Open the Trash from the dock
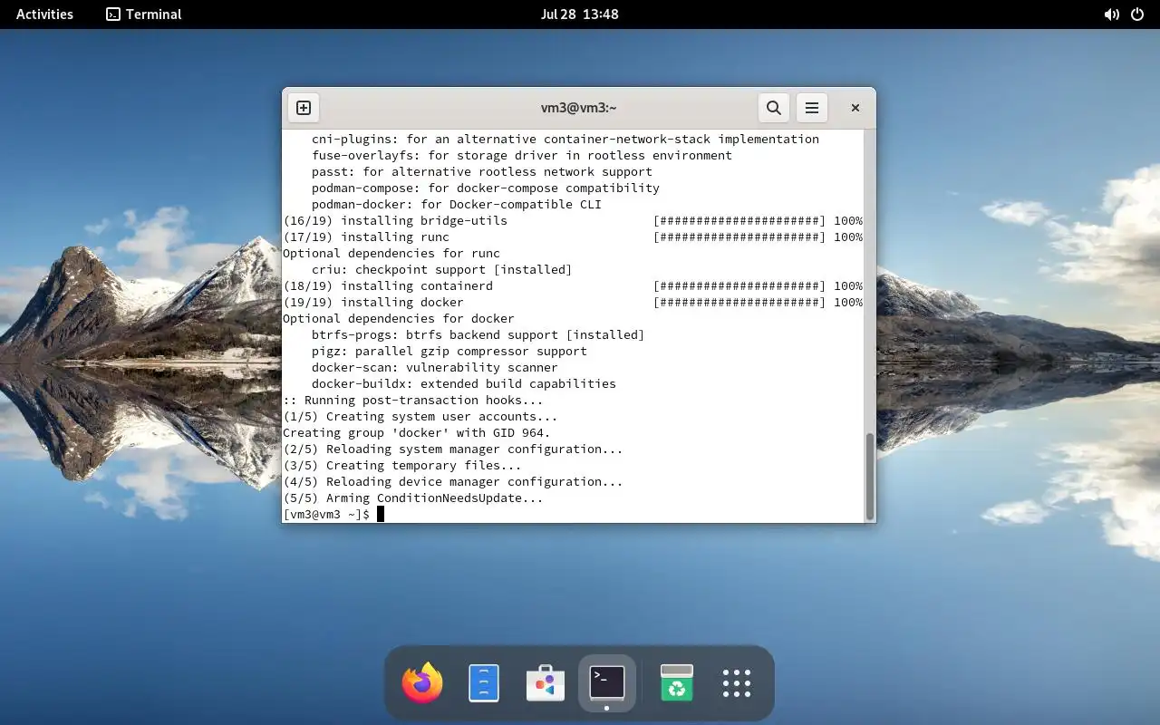 pos(677,683)
